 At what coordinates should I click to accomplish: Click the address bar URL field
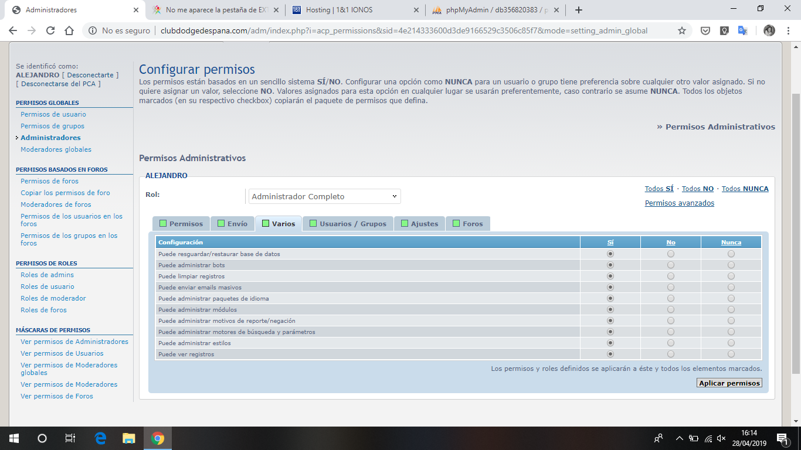pyautogui.click(x=403, y=30)
